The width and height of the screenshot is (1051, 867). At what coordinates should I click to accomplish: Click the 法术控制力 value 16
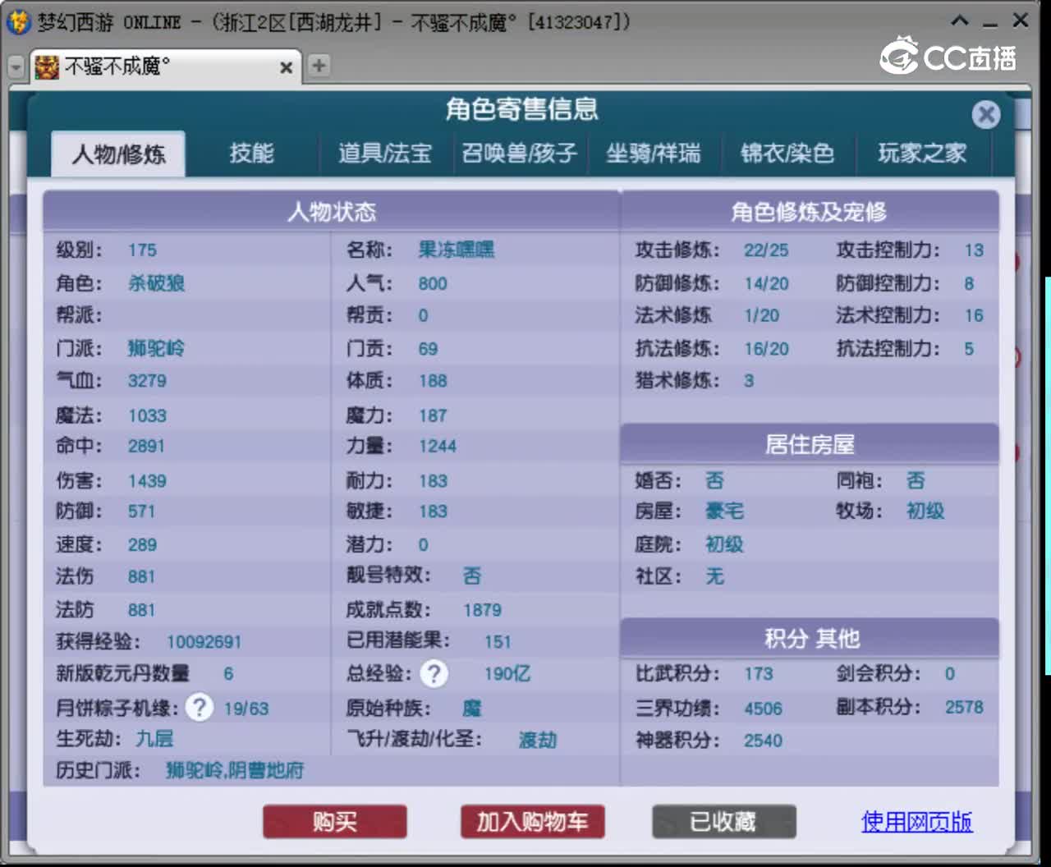pos(974,315)
